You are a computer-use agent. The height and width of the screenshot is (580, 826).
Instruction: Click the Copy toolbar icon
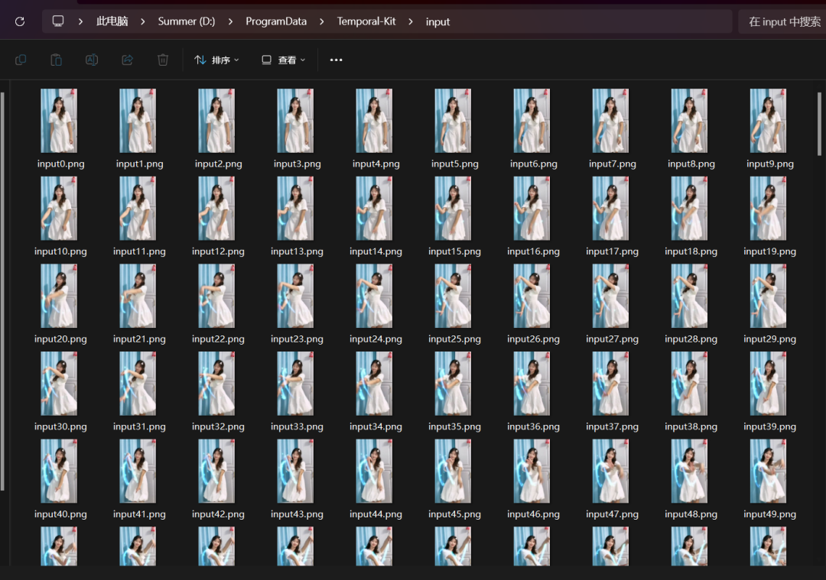tap(21, 60)
